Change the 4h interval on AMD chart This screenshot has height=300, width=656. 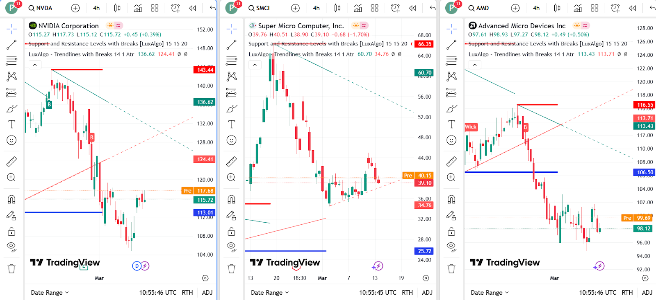tap(536, 8)
